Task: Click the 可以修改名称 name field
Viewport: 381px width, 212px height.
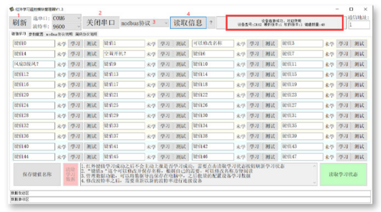Action: click(x=213, y=43)
